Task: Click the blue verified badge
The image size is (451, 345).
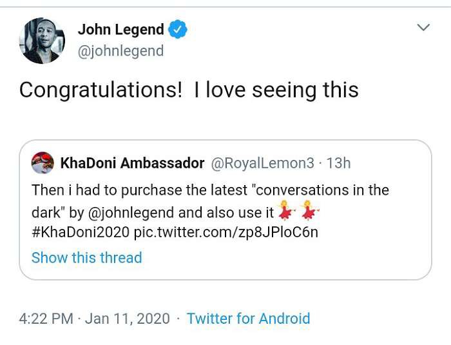Action: pyautogui.click(x=178, y=30)
